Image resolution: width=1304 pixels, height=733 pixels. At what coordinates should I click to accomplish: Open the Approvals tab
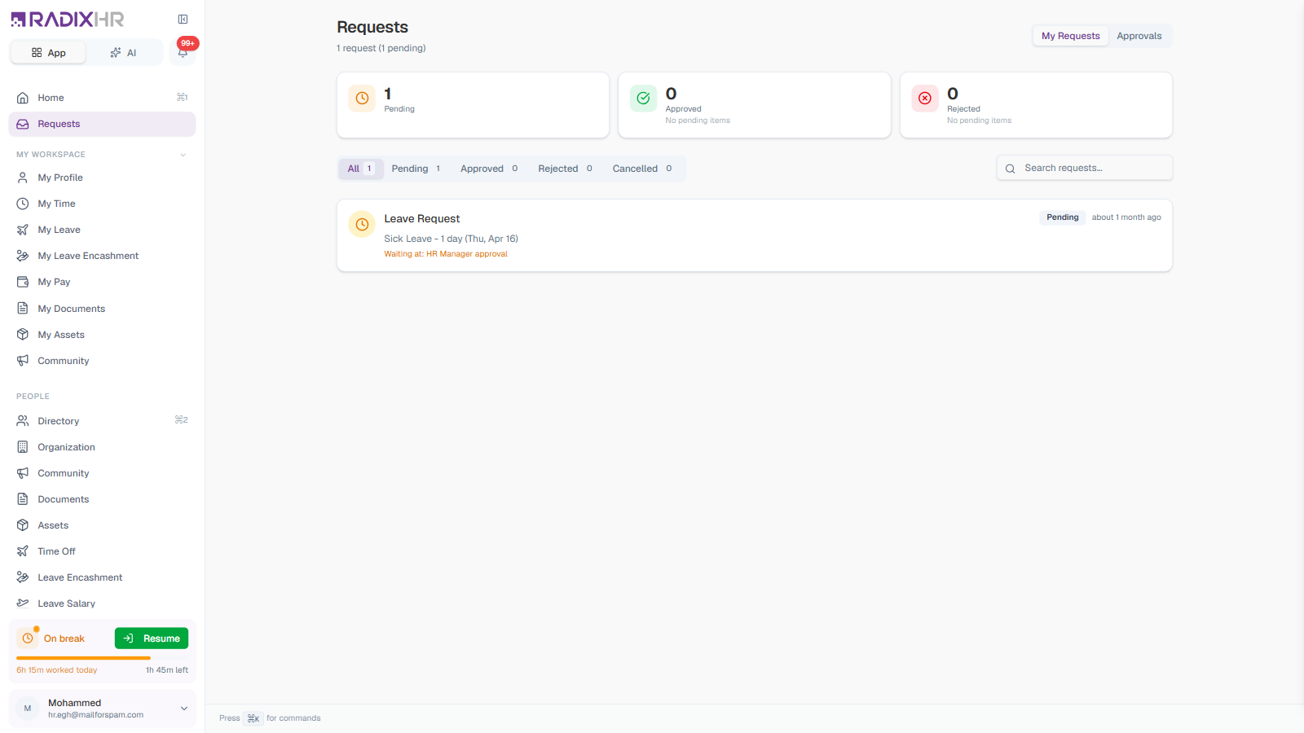coord(1139,36)
